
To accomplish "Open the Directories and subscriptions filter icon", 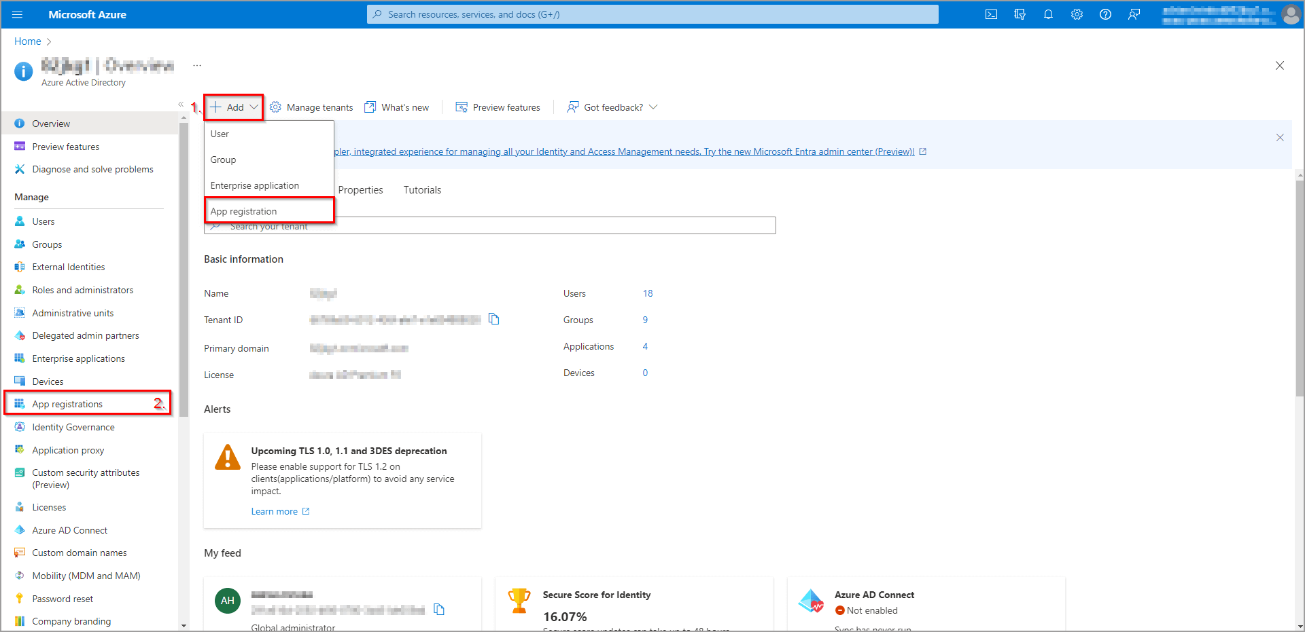I will click(x=1020, y=14).
